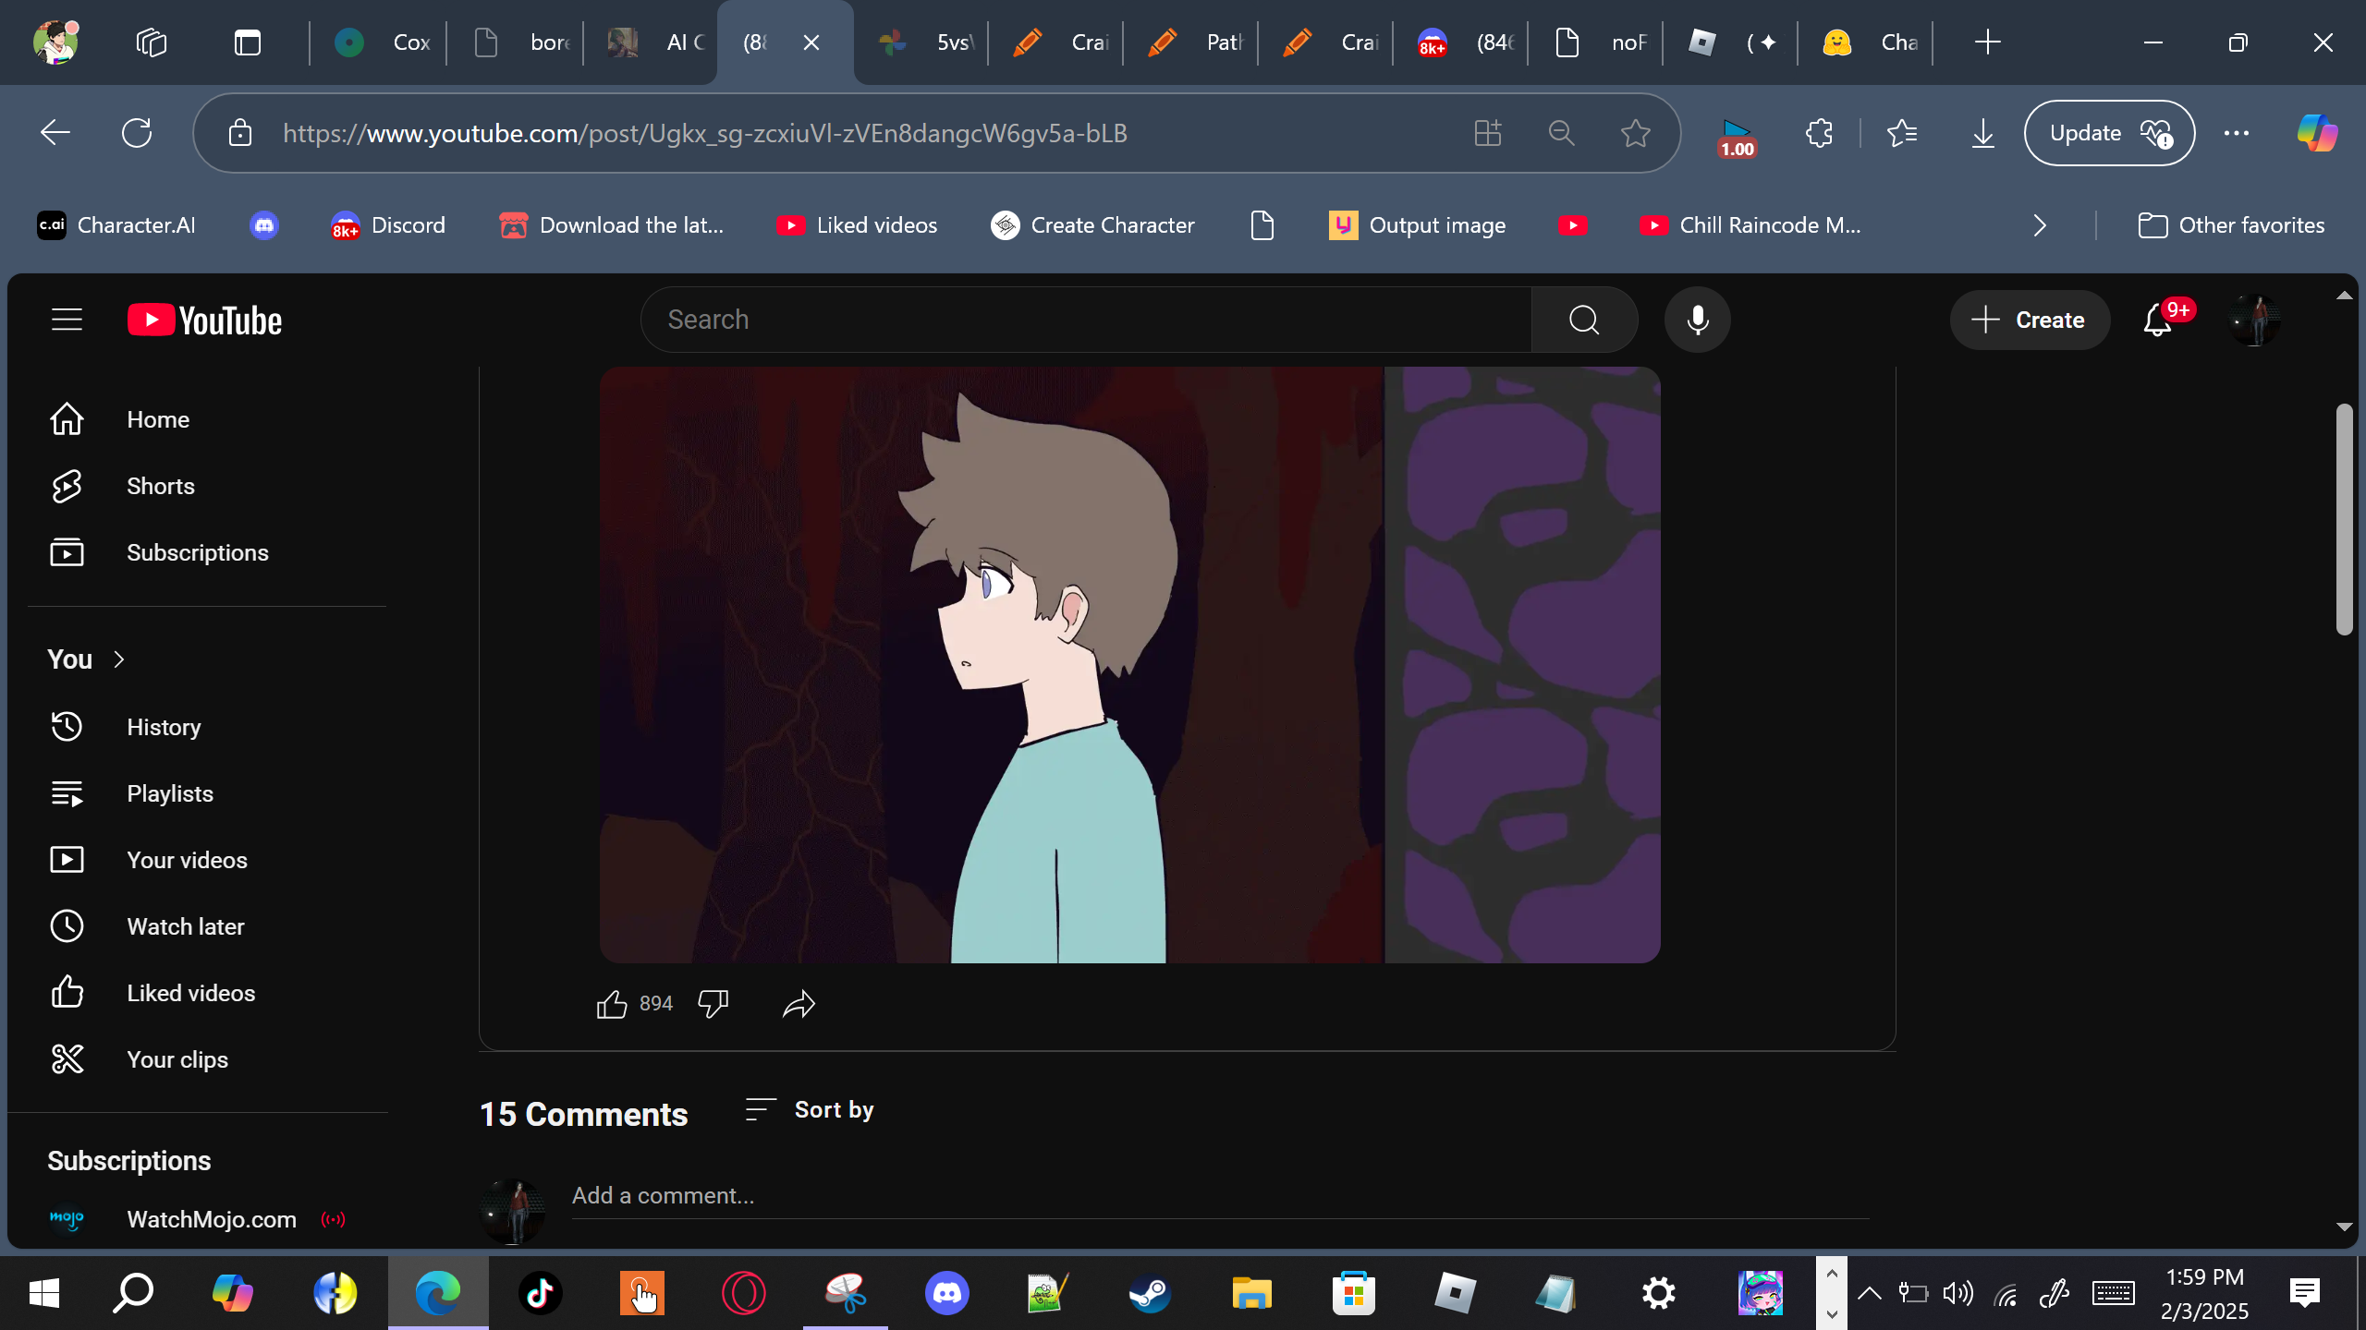Open the Workspaces icon
Image resolution: width=2366 pixels, height=1330 pixels.
click(x=152, y=42)
